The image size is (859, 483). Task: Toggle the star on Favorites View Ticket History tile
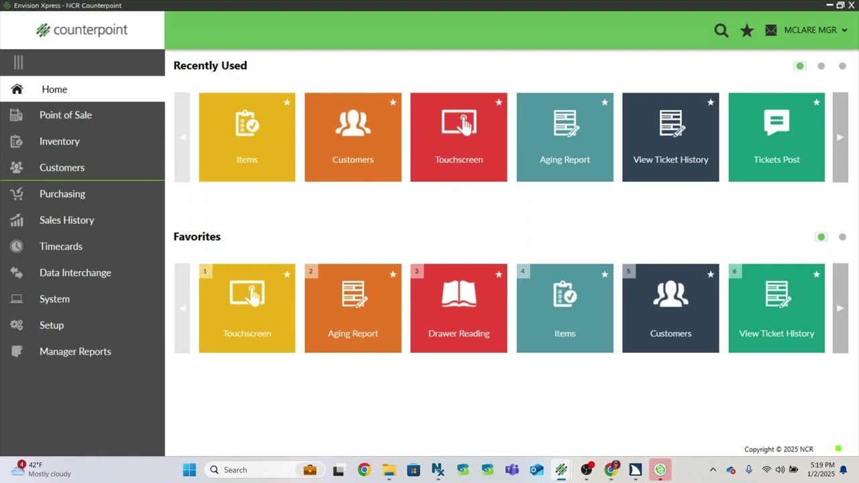point(817,274)
